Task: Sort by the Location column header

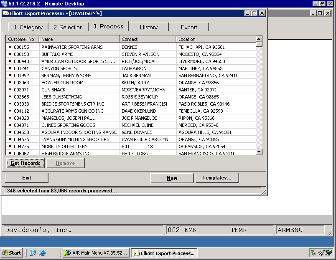Action: (216, 39)
